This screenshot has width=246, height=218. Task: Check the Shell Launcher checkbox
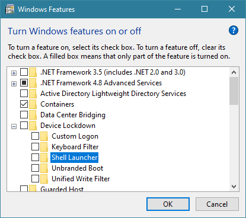click(35, 158)
